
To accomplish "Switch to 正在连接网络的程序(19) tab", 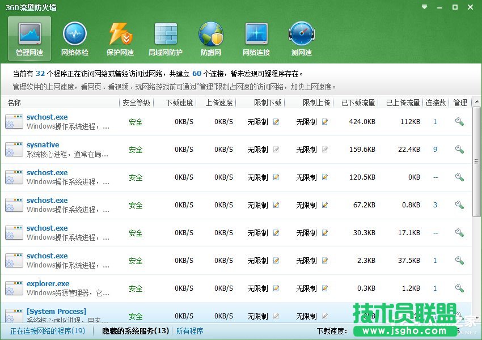I will [x=48, y=331].
